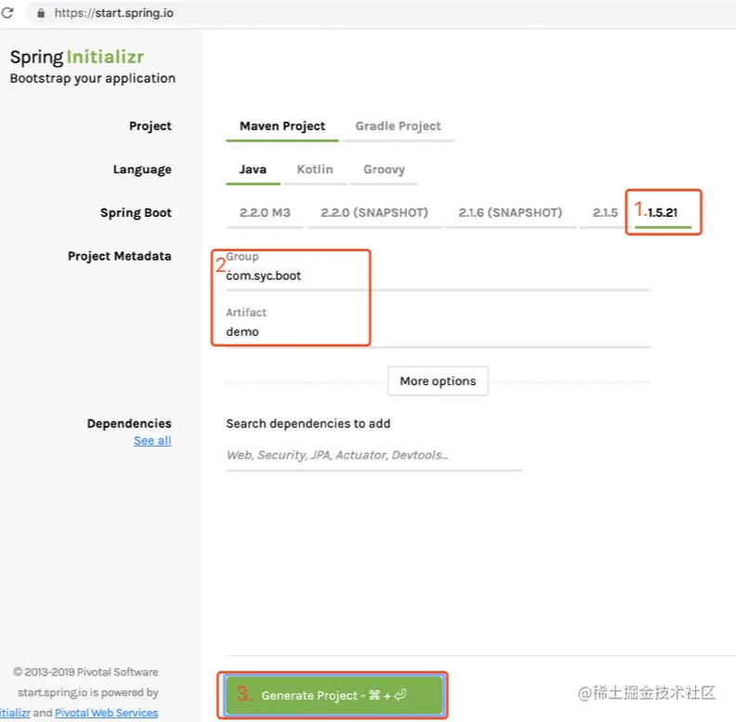Focus the Search dependencies input
The width and height of the screenshot is (736, 722).
[375, 455]
